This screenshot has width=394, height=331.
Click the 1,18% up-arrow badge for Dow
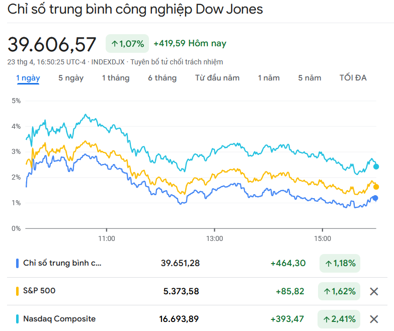(x=340, y=263)
